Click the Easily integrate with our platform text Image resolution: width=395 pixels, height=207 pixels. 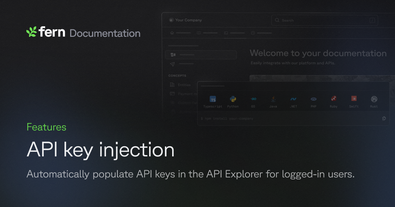[293, 63]
